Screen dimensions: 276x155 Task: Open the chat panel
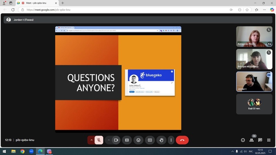click(x=260, y=140)
